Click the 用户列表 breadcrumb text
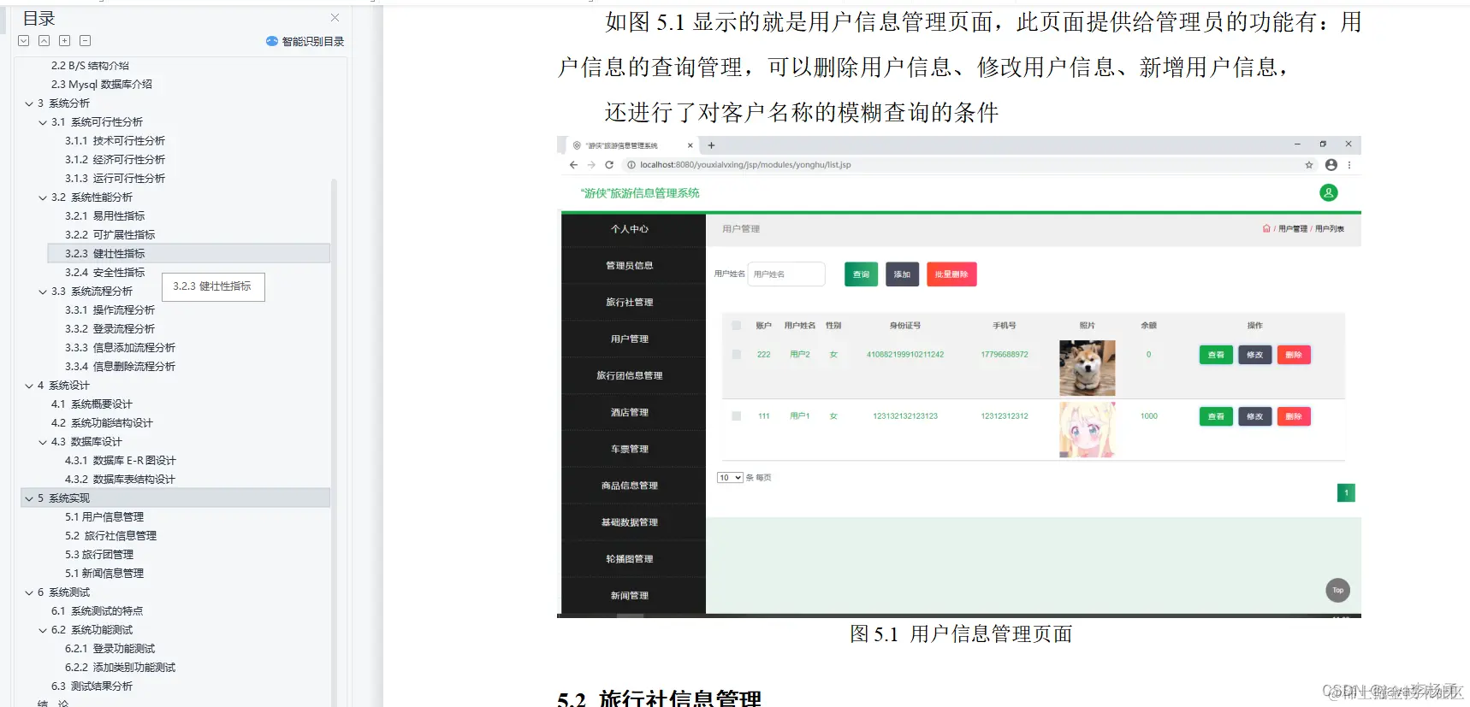The width and height of the screenshot is (1470, 707). click(1330, 228)
